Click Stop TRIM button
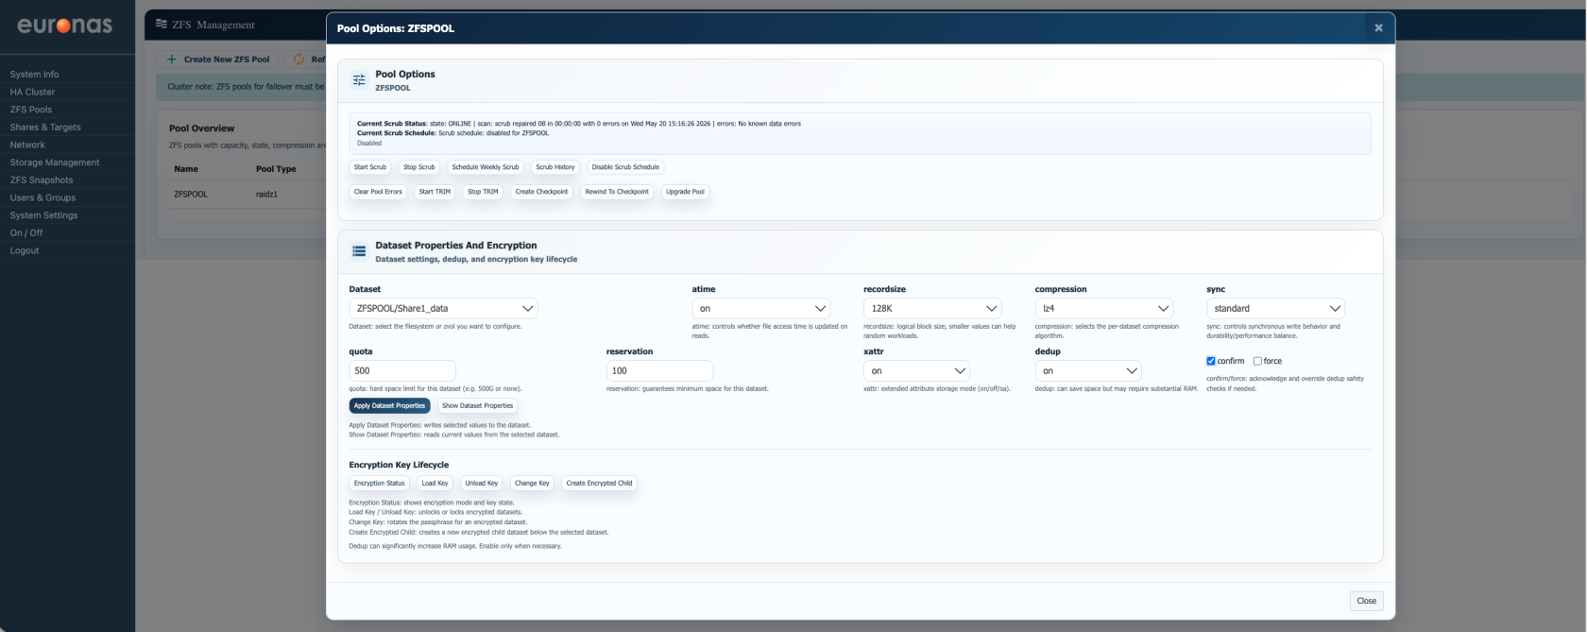The width and height of the screenshot is (1587, 632). point(483,192)
